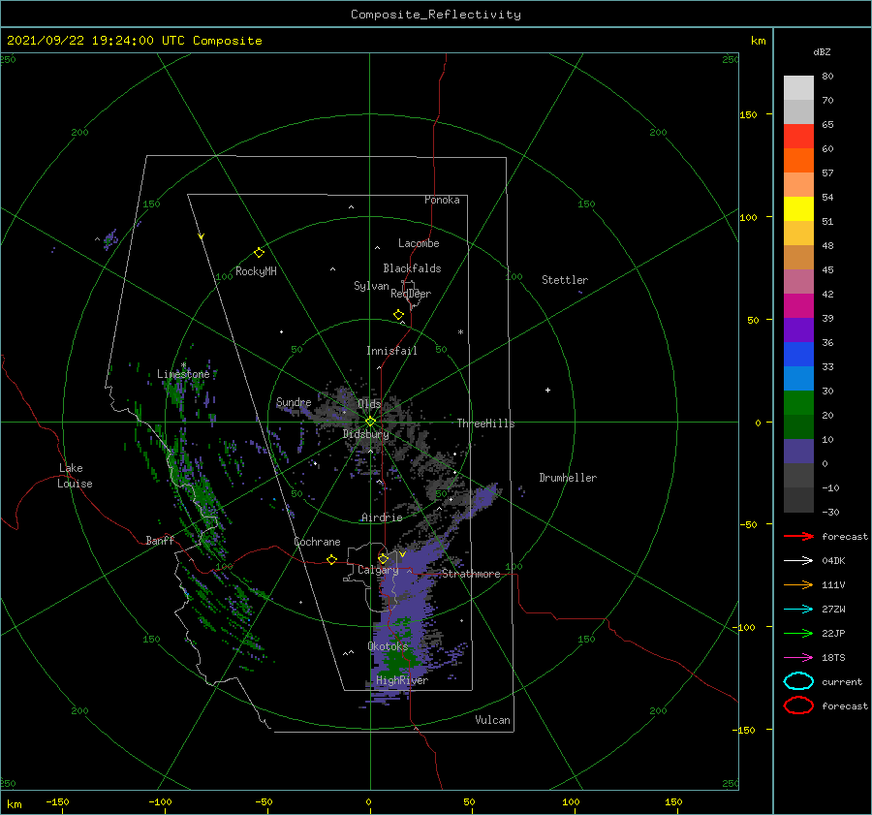Image resolution: width=872 pixels, height=815 pixels.
Task: Click the Limestone label
Action: [183, 374]
